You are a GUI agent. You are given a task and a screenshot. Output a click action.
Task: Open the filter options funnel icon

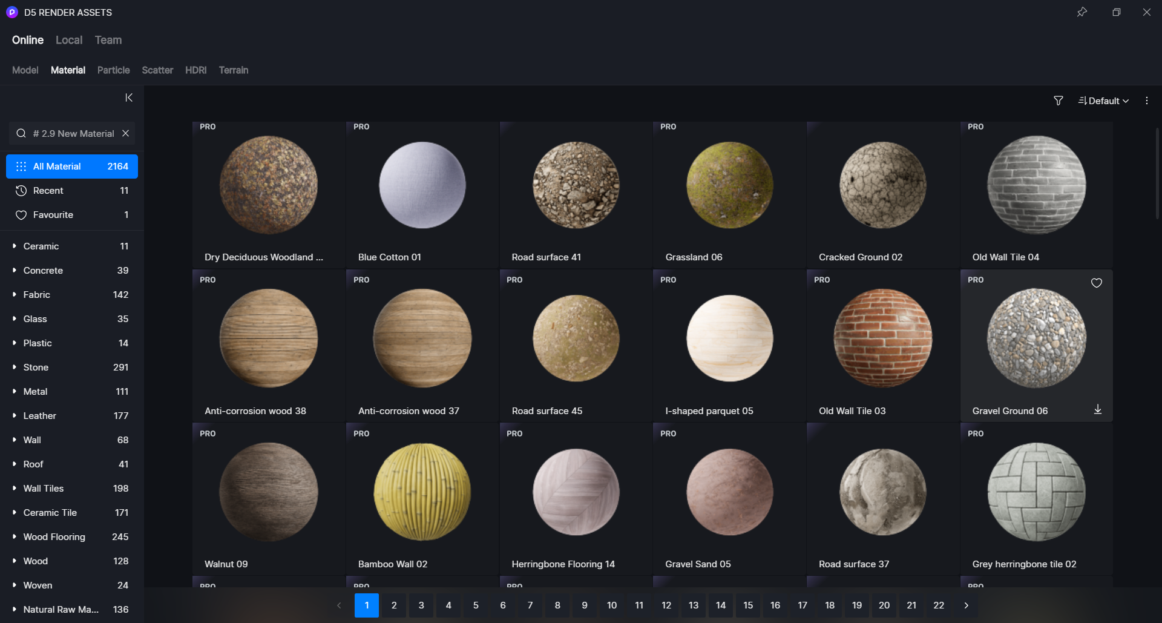(1058, 101)
